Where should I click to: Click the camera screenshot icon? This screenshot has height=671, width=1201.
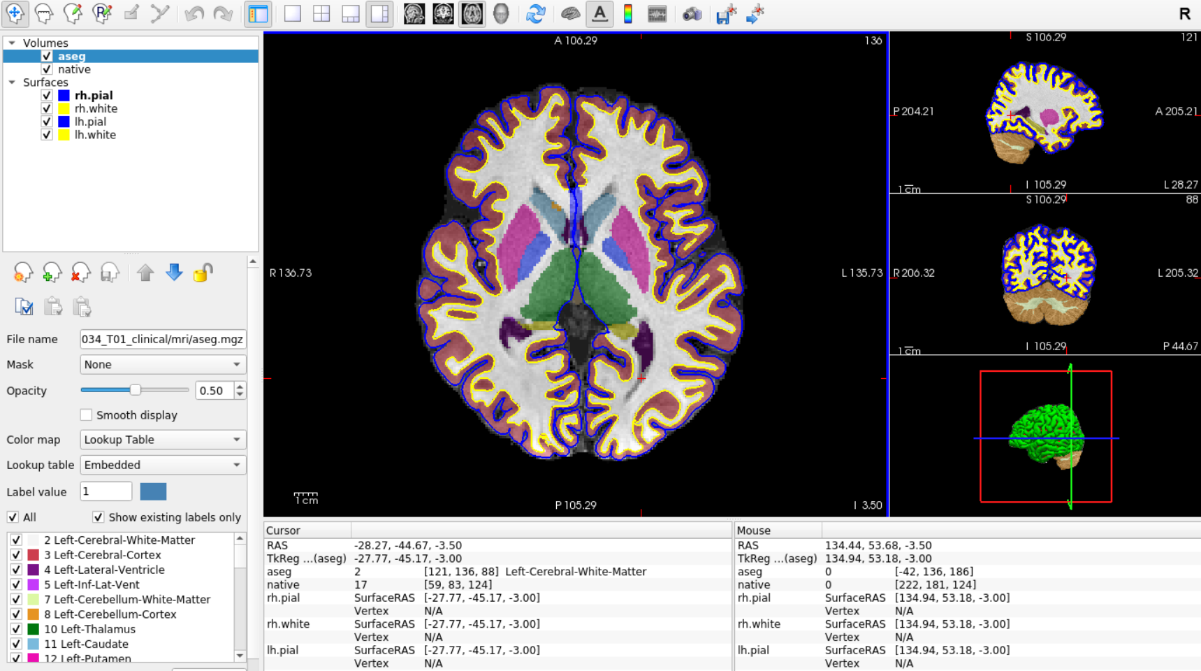pyautogui.click(x=692, y=13)
